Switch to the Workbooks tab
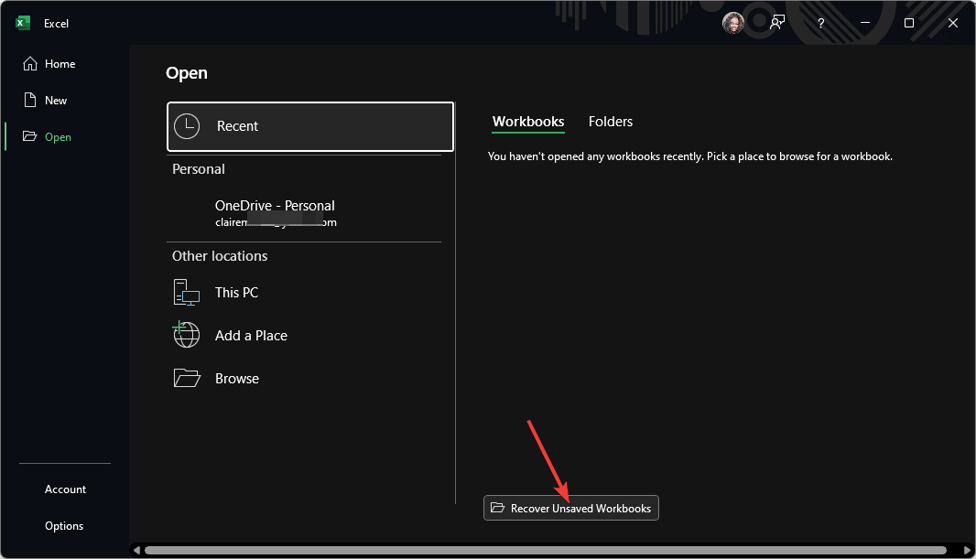This screenshot has height=559, width=976. point(528,122)
